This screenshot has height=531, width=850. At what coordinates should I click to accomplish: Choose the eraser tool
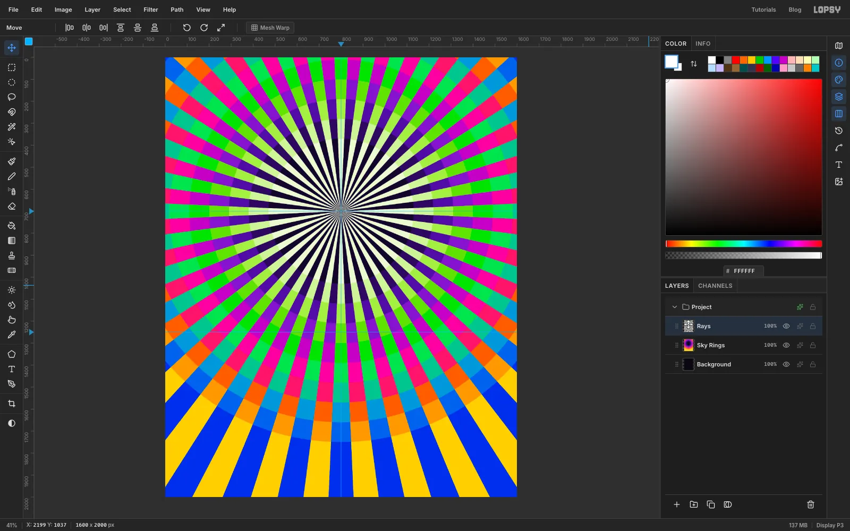coord(12,206)
